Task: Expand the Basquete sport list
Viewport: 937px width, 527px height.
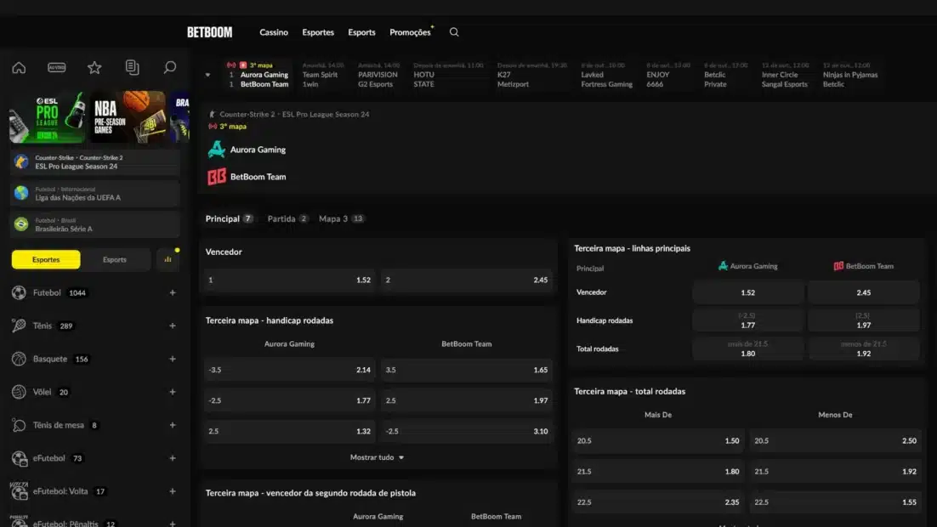Action: point(173,359)
